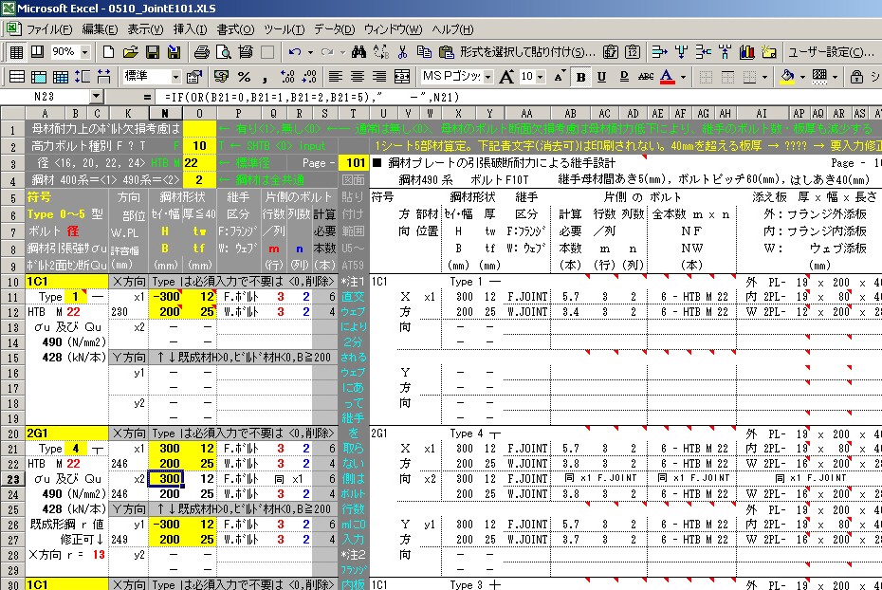Open the 挿入(I) menu
This screenshot has width=882, height=590.
pos(190,29)
